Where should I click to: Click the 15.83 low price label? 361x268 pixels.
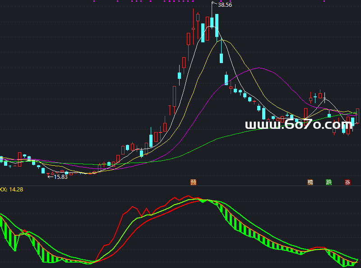60,177
